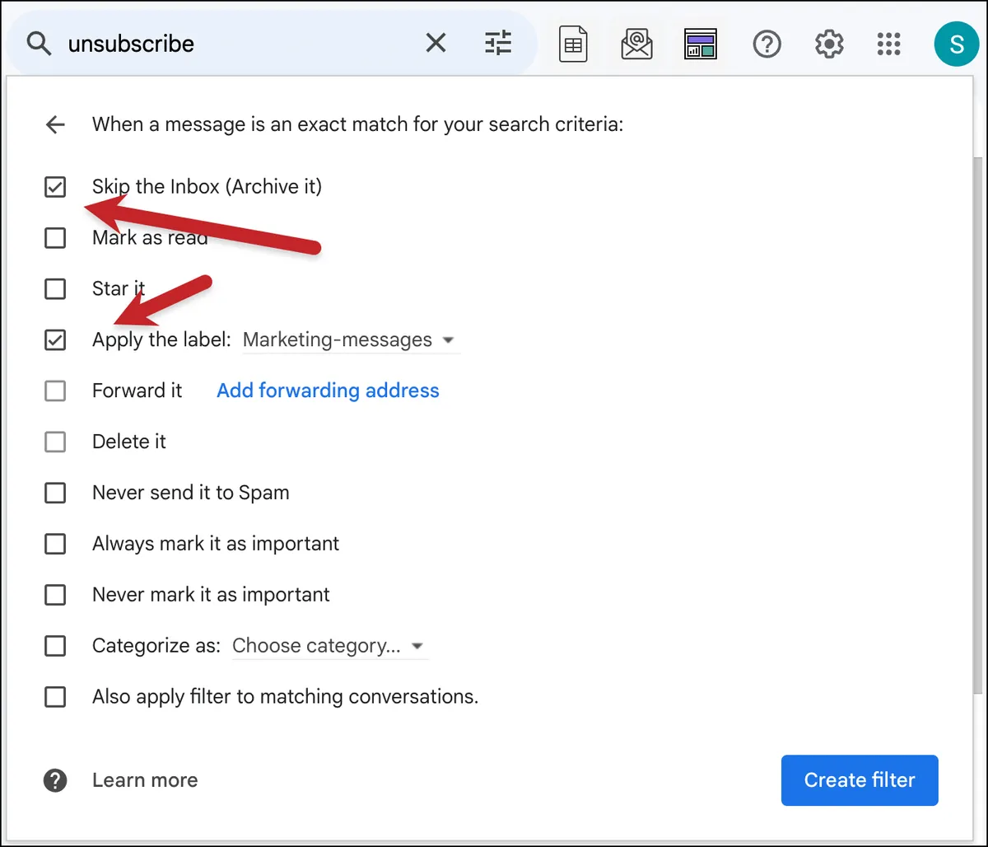
Task: Click the Add forwarding address link
Action: [328, 391]
